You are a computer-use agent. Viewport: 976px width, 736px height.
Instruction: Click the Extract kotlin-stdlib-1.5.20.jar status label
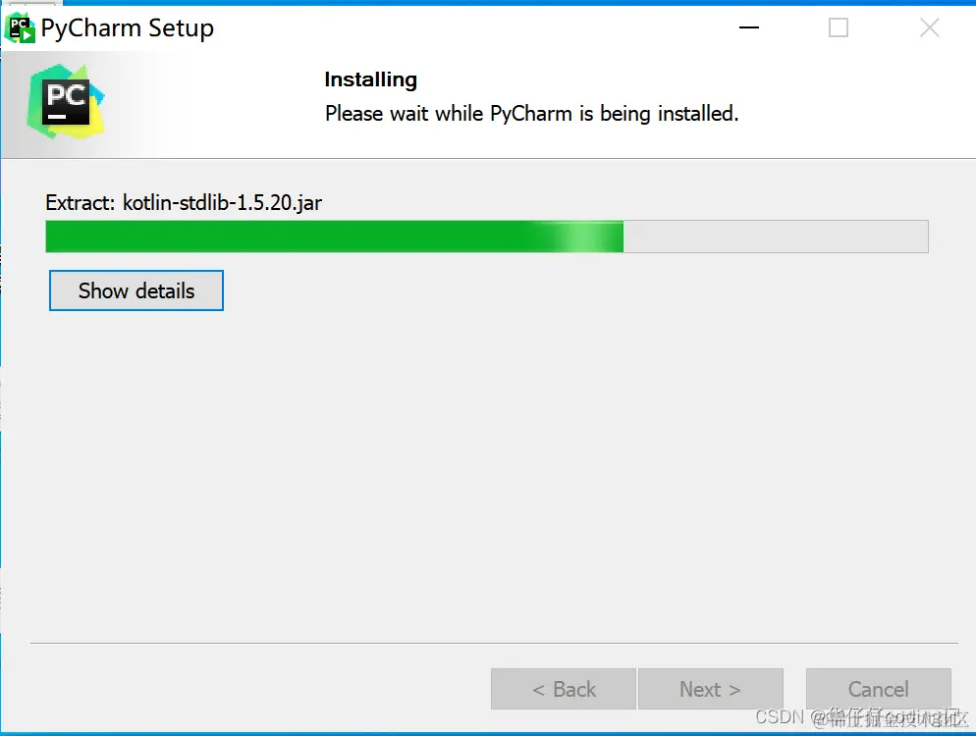click(184, 203)
